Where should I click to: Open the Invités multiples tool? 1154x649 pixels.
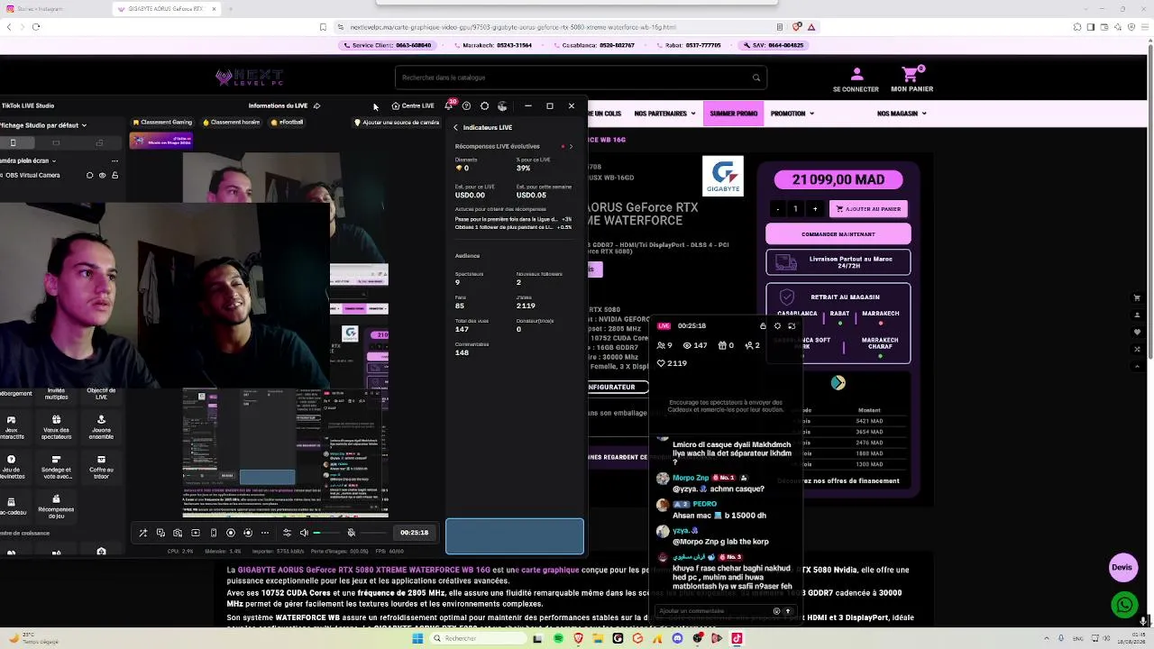(56, 394)
